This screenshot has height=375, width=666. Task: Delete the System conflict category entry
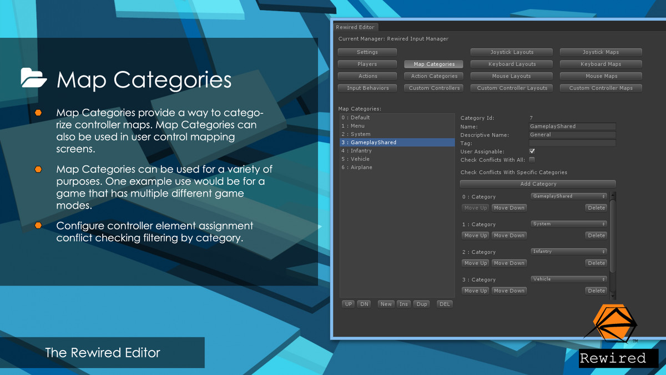coord(596,236)
